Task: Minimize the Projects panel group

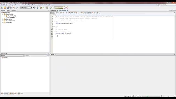Action: [x=49, y=11]
